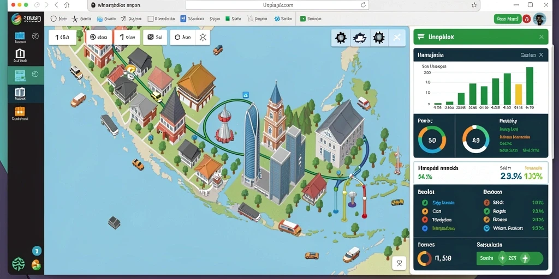Click the left gear icon on the map
Viewport: 559px width, 279px height.
pyautogui.click(x=341, y=38)
